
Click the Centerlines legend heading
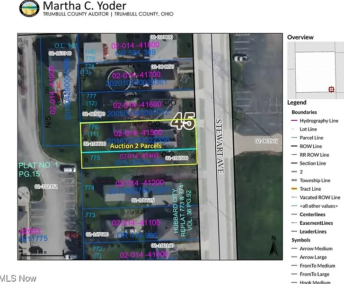pyautogui.click(x=313, y=214)
